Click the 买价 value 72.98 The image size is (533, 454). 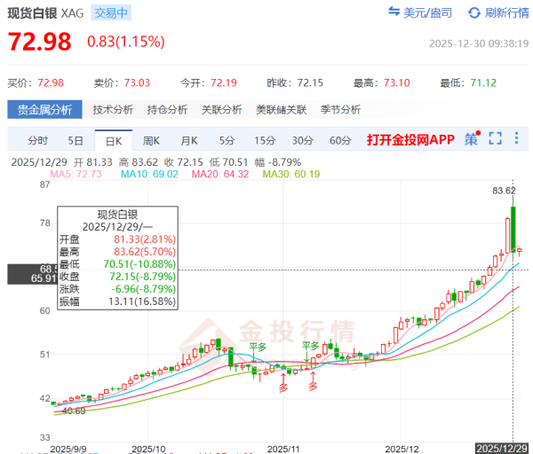coord(51,82)
